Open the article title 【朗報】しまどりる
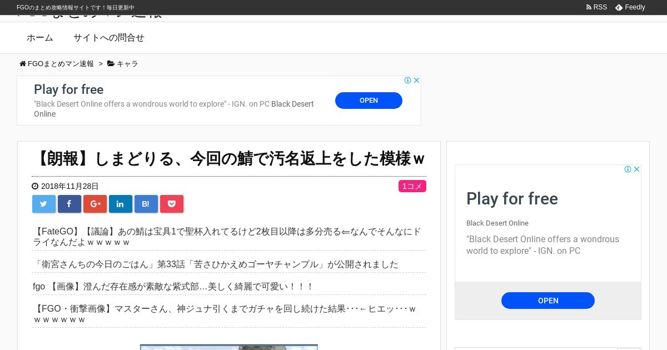The image size is (667, 350). [x=228, y=159]
